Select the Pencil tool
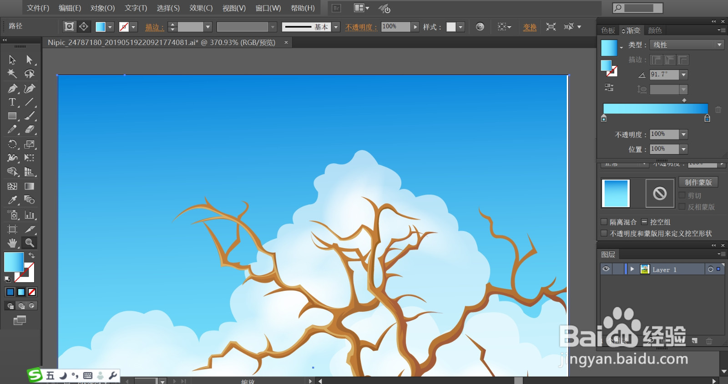This screenshot has width=728, height=384. (x=12, y=130)
